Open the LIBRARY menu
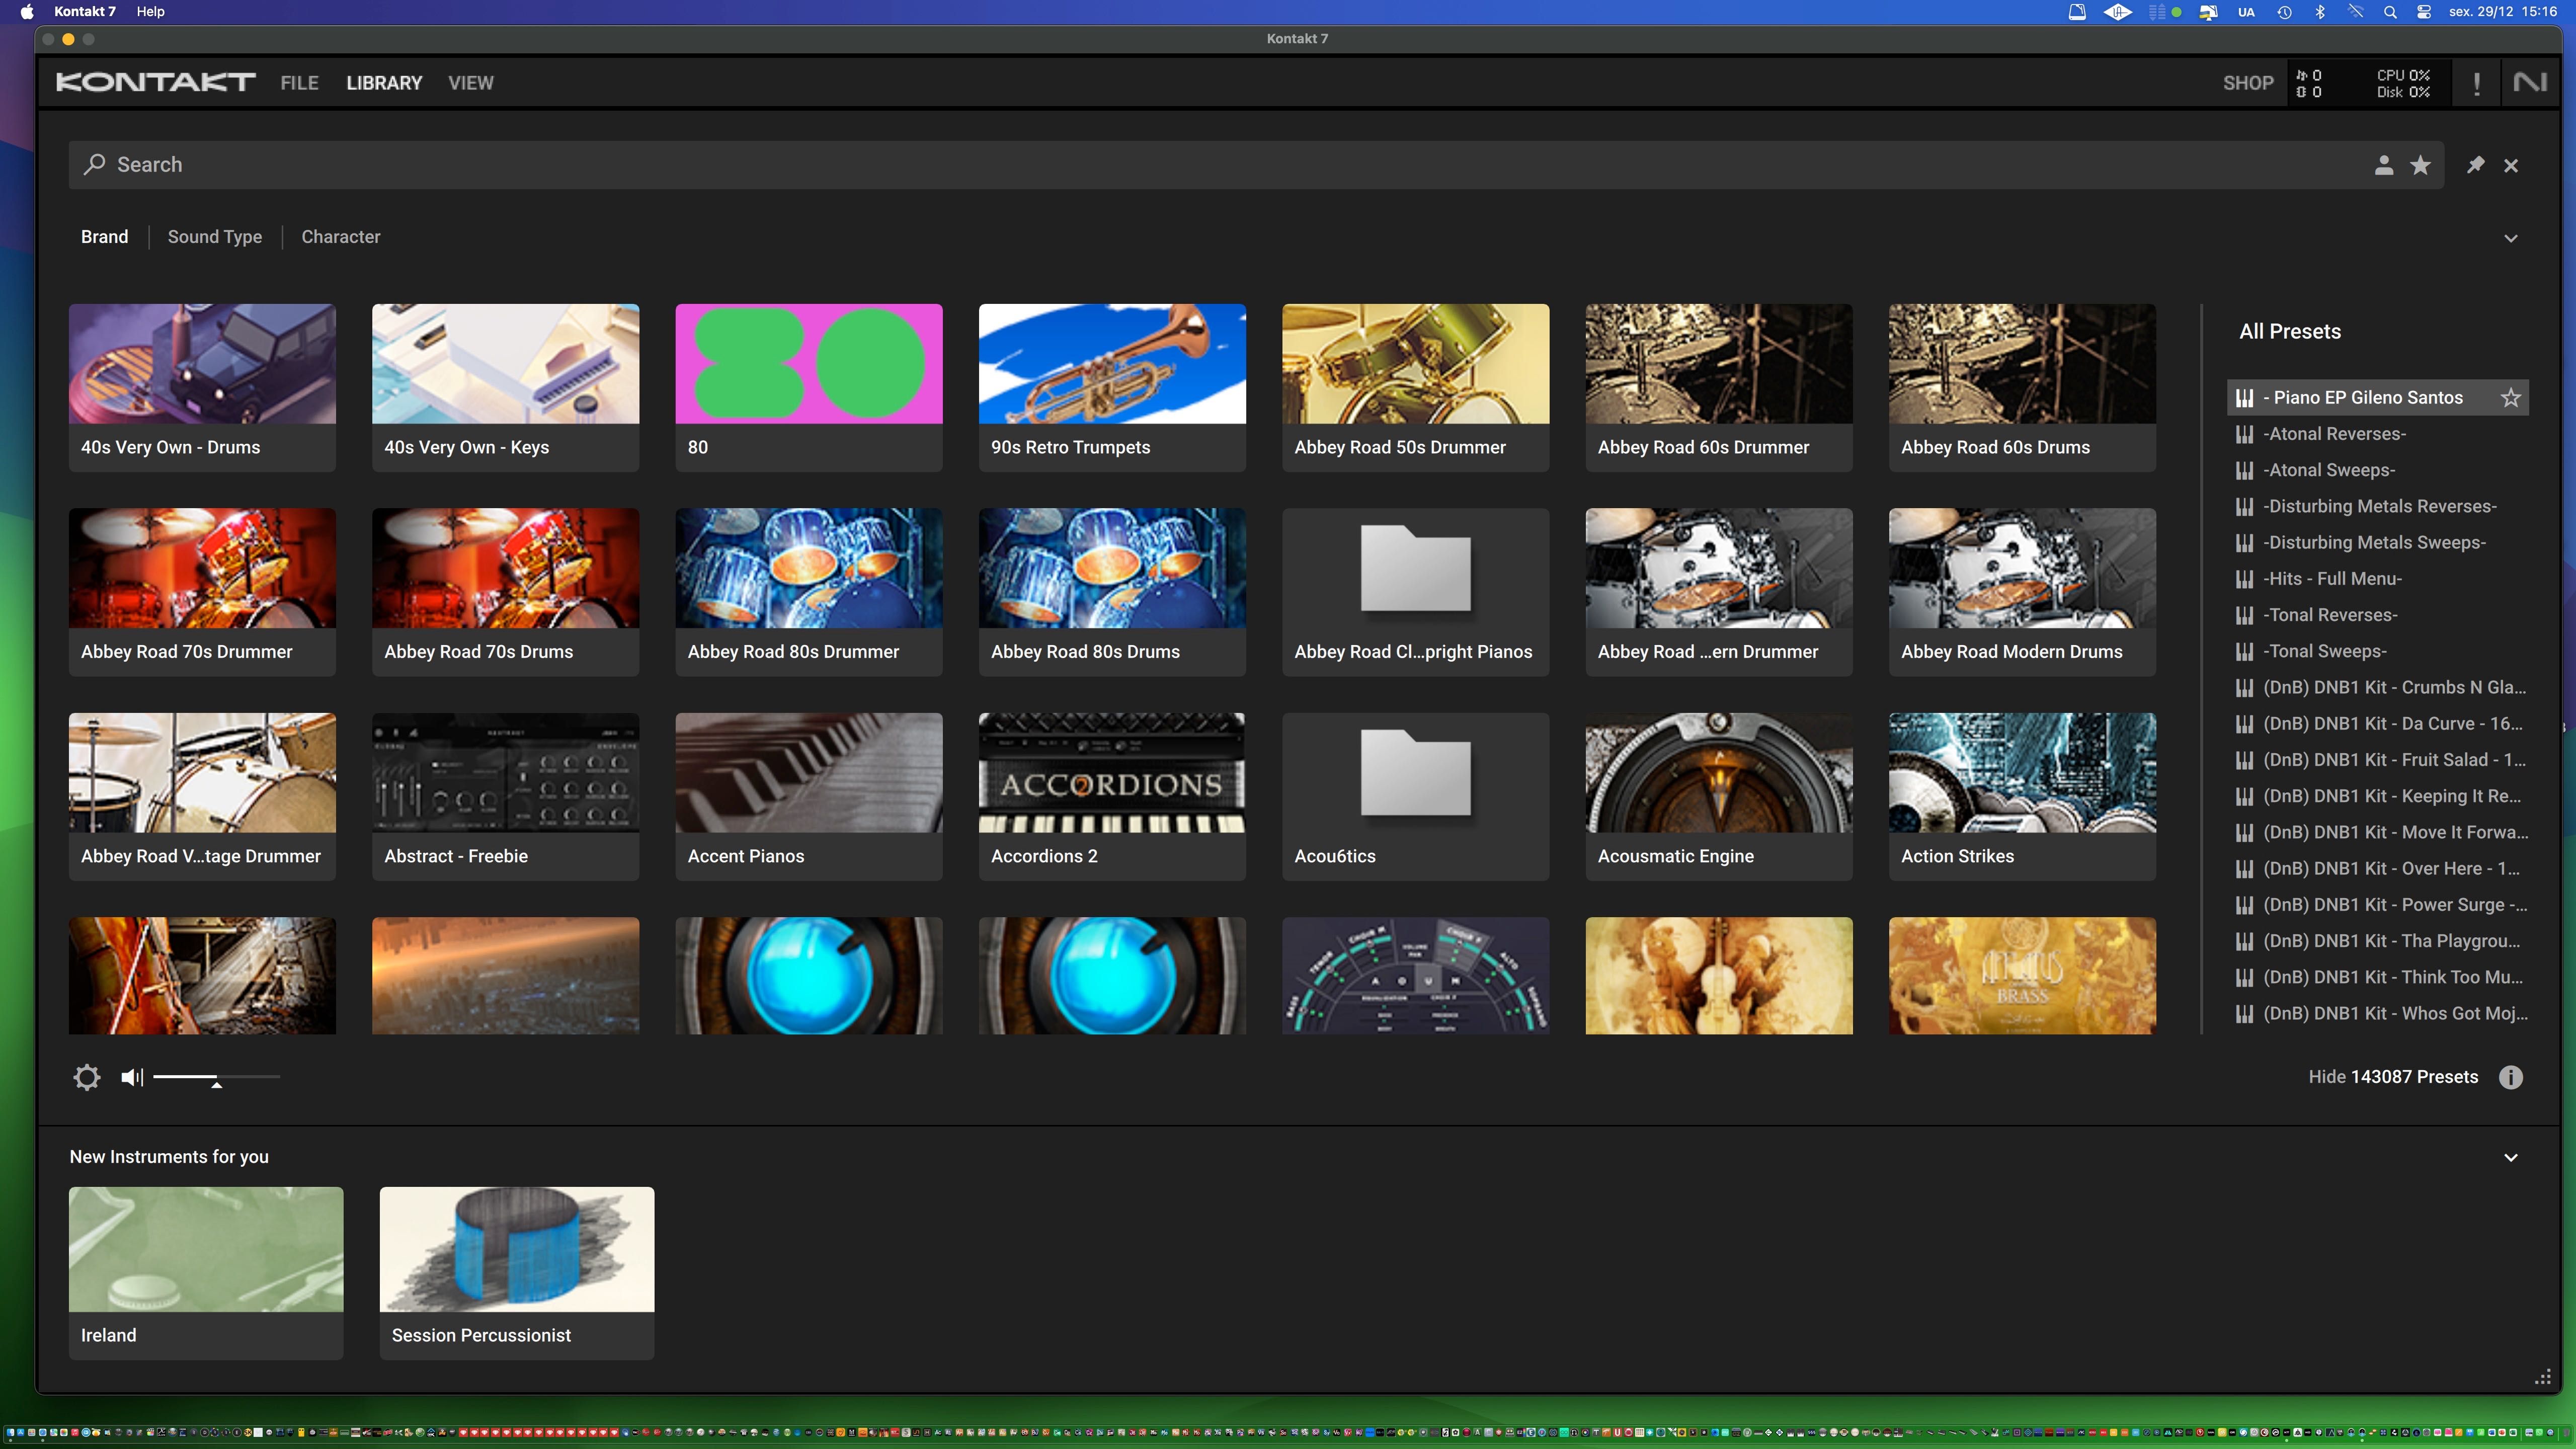This screenshot has width=2576, height=1449. (x=384, y=83)
